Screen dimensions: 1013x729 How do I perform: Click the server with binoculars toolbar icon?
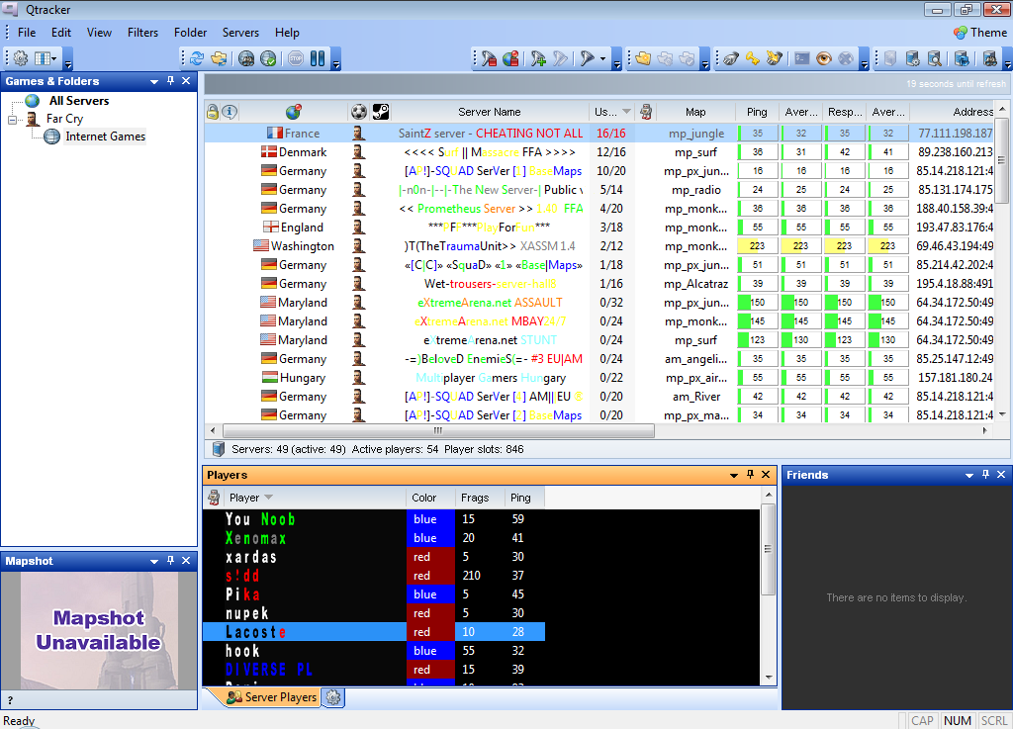[990, 58]
